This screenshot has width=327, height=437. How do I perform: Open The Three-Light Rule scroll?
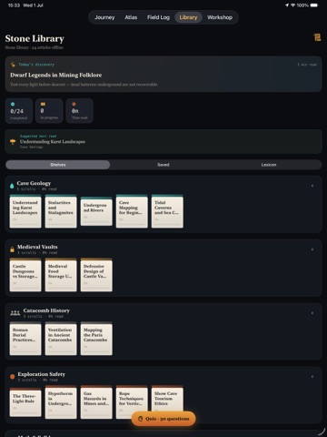click(x=25, y=402)
